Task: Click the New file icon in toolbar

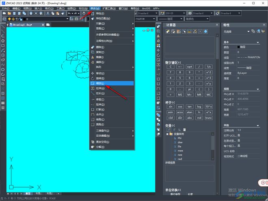Action: [4, 13]
